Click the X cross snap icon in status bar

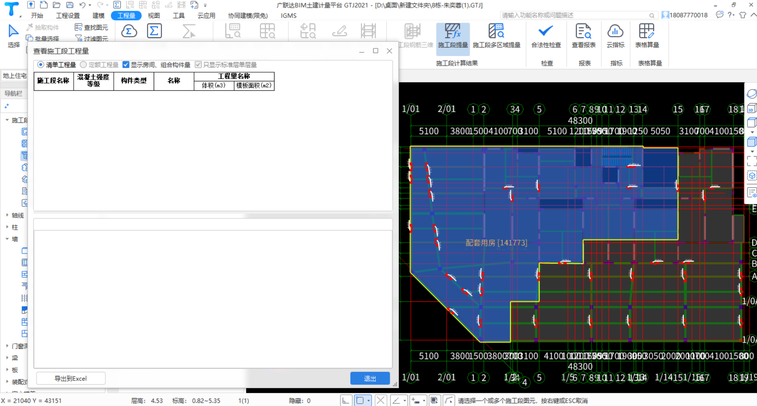point(380,400)
